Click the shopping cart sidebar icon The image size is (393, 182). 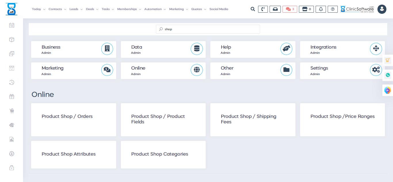pyautogui.click(x=12, y=111)
